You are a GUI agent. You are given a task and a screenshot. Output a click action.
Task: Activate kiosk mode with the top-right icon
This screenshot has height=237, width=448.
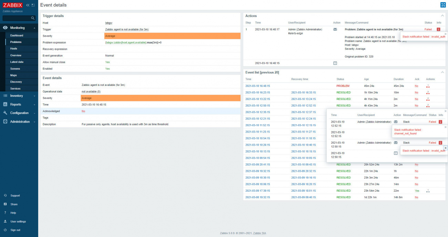pyautogui.click(x=443, y=5)
